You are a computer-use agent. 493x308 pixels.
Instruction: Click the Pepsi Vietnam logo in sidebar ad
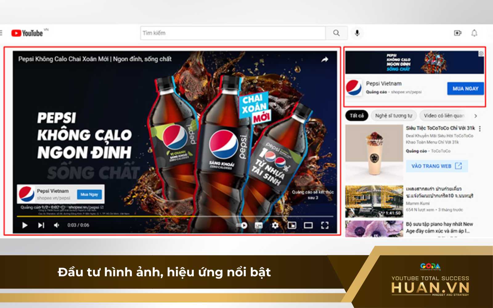[x=354, y=88]
